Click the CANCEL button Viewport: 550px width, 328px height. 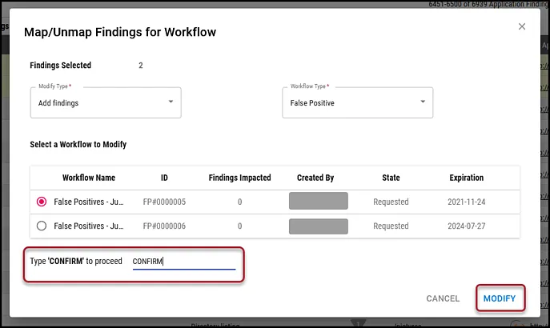coord(443,298)
